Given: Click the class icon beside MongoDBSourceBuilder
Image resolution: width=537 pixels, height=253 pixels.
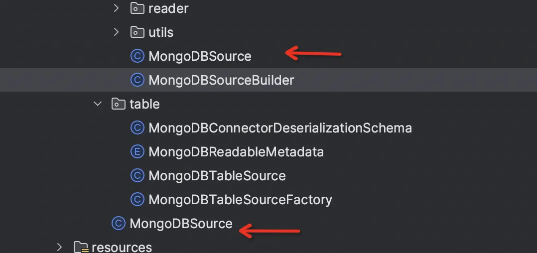Looking at the screenshot, I should 136,80.
